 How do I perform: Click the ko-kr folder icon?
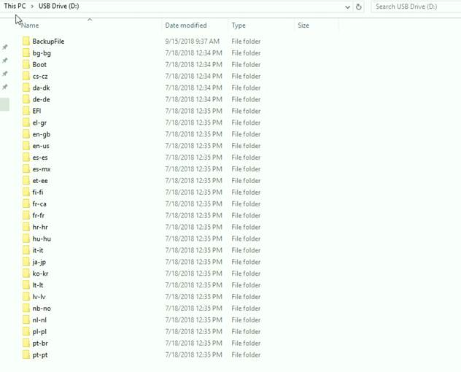(x=26, y=274)
